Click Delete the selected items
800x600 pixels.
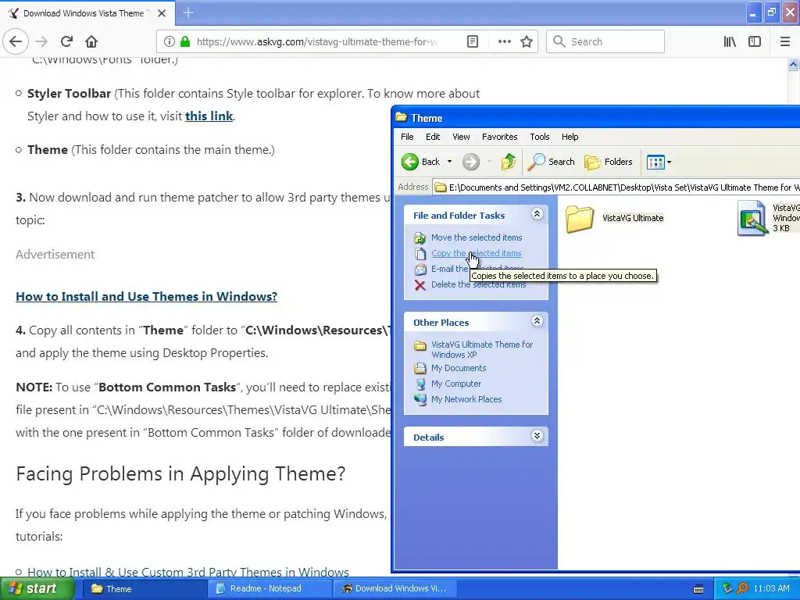tap(478, 284)
